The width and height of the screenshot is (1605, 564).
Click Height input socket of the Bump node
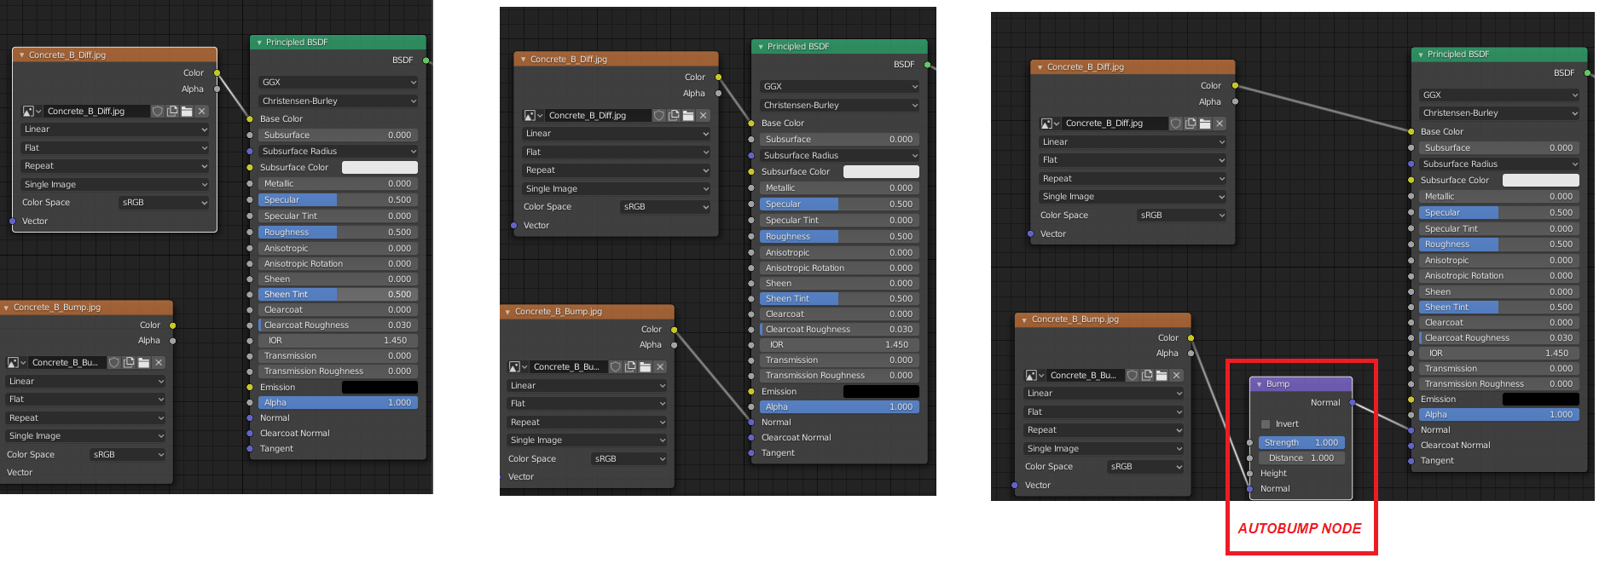click(1249, 474)
